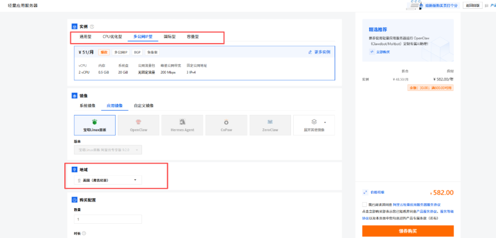Open the 更多实例 link

322,52
